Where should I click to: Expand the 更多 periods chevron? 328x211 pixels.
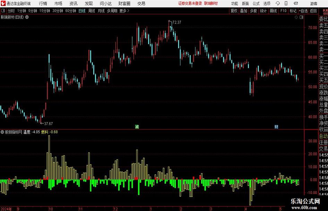(x=128, y=11)
